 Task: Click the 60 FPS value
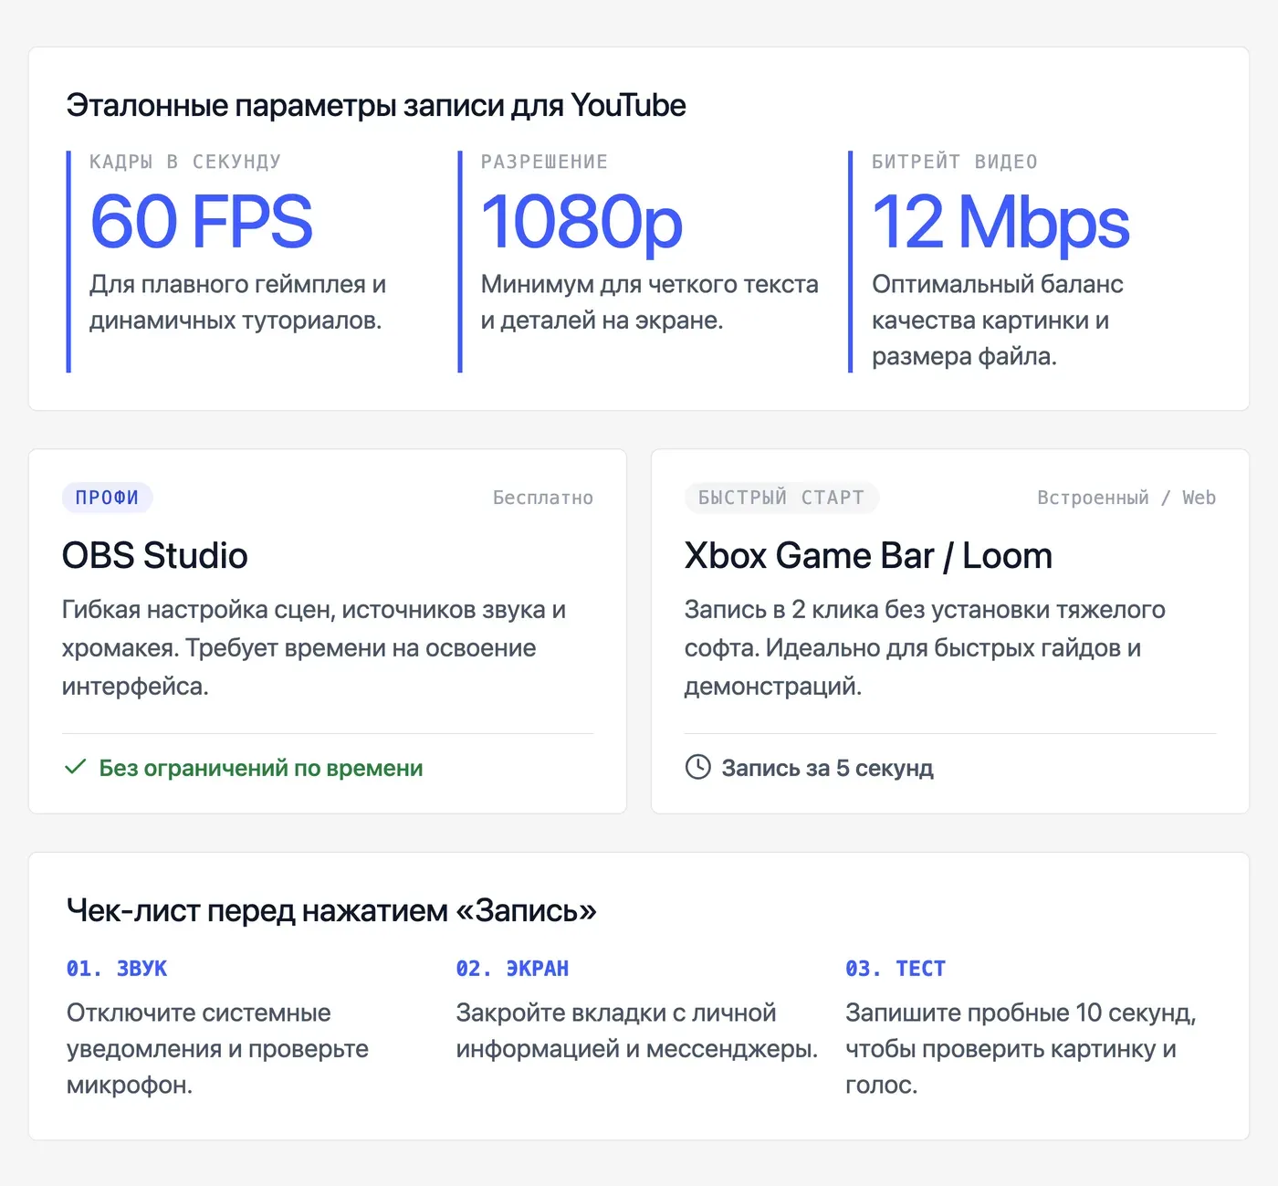201,221
